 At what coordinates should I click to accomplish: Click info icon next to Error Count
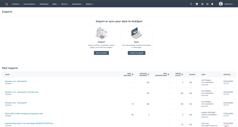pos(182,74)
